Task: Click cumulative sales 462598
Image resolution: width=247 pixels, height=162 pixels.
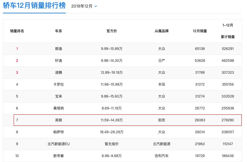Action: (x=228, y=61)
